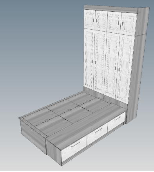Select the middle white drawer front
Viewport: 154px width, 172px height.
point(97,133)
